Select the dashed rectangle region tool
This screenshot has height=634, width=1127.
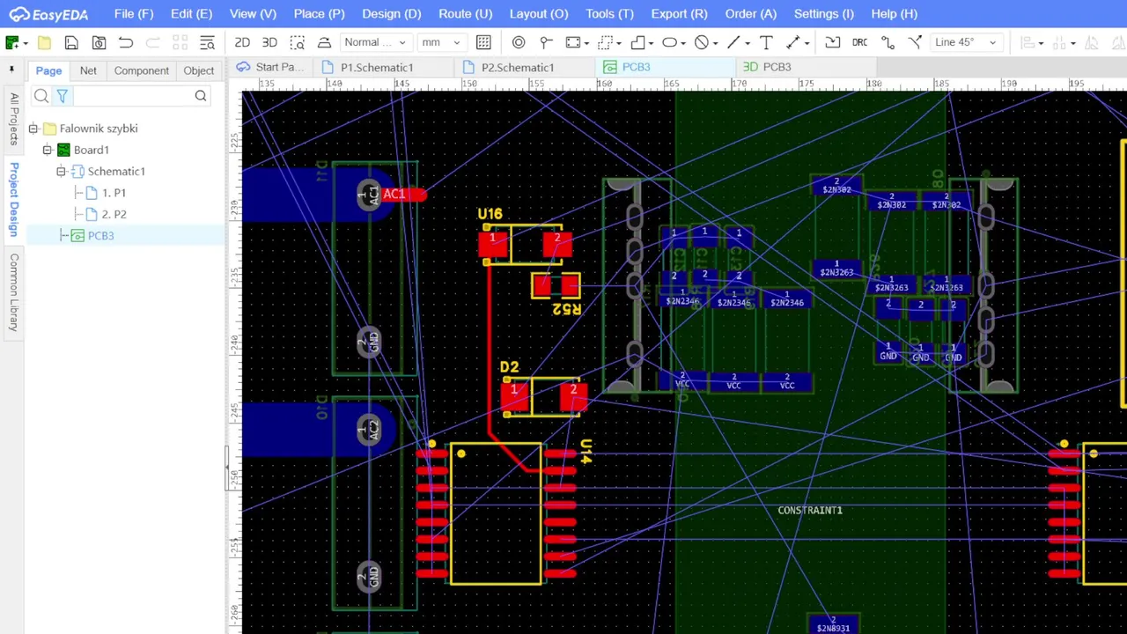click(605, 42)
